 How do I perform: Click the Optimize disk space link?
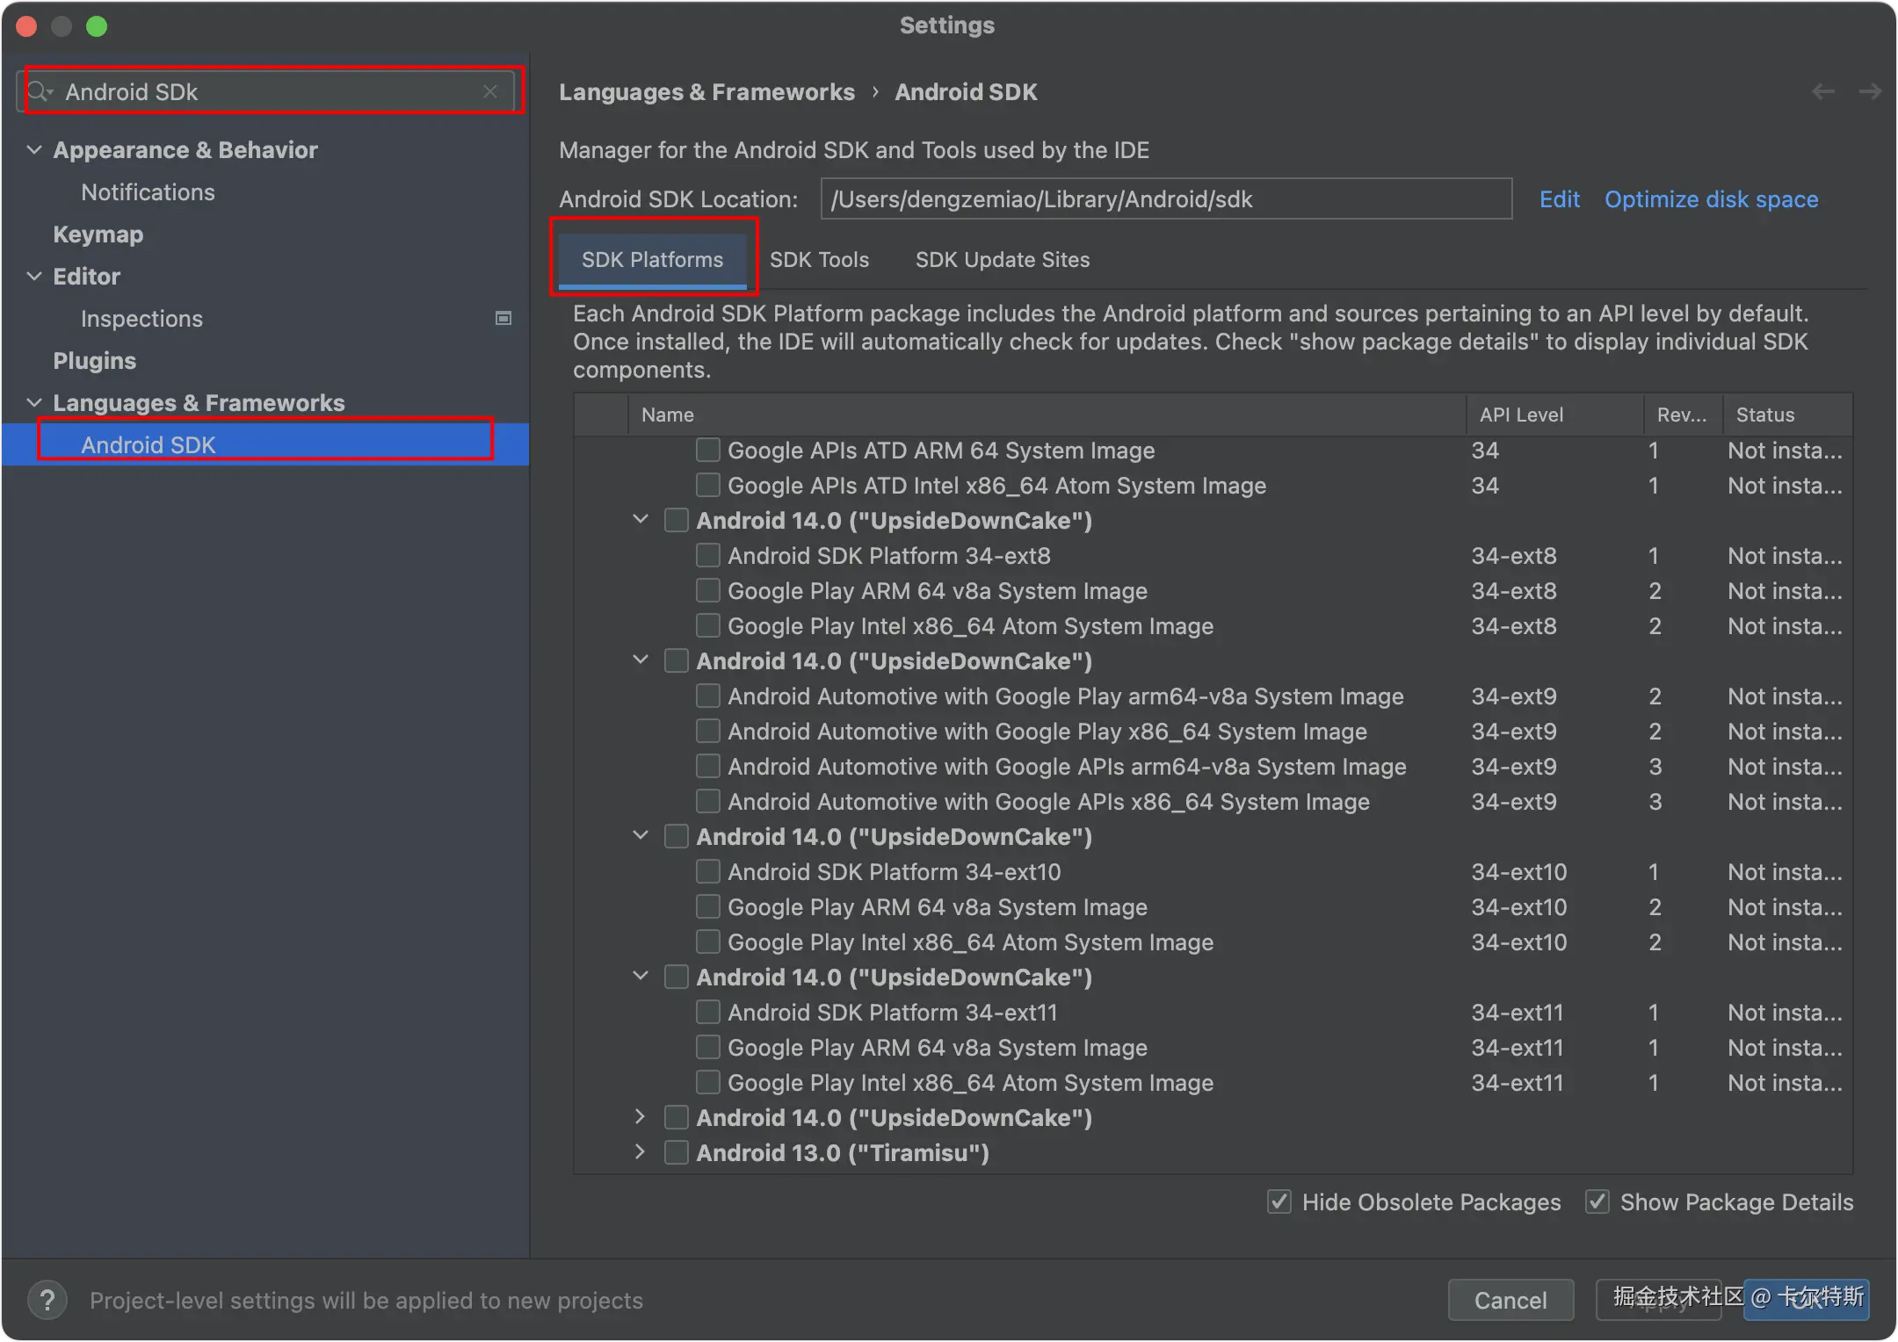(1711, 199)
